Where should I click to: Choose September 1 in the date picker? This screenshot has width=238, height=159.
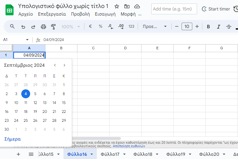(x=64, y=85)
